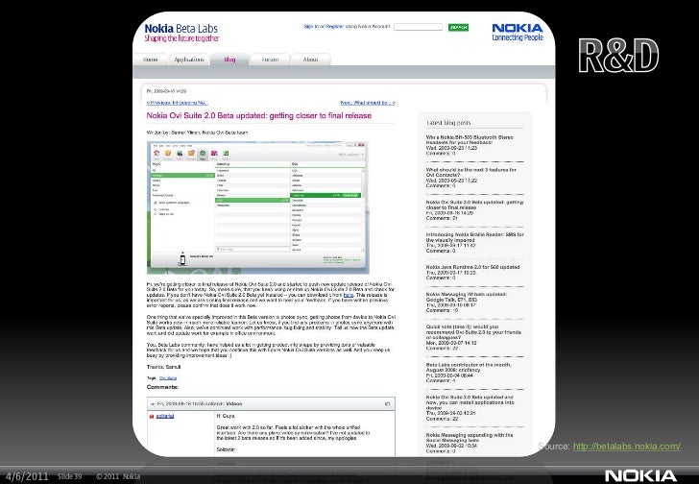
Task: Click the Sign In link
Action: click(311, 26)
